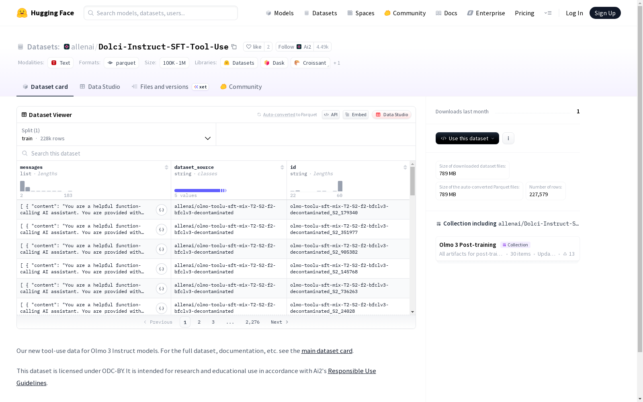Click the Log In link
The image size is (643, 402).
coord(574,13)
